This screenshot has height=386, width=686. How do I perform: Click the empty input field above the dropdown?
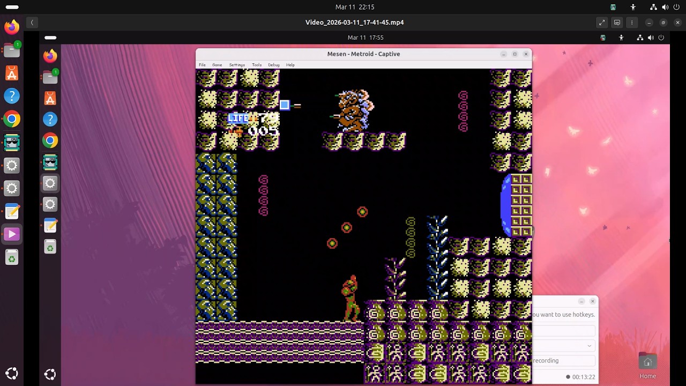(564, 331)
